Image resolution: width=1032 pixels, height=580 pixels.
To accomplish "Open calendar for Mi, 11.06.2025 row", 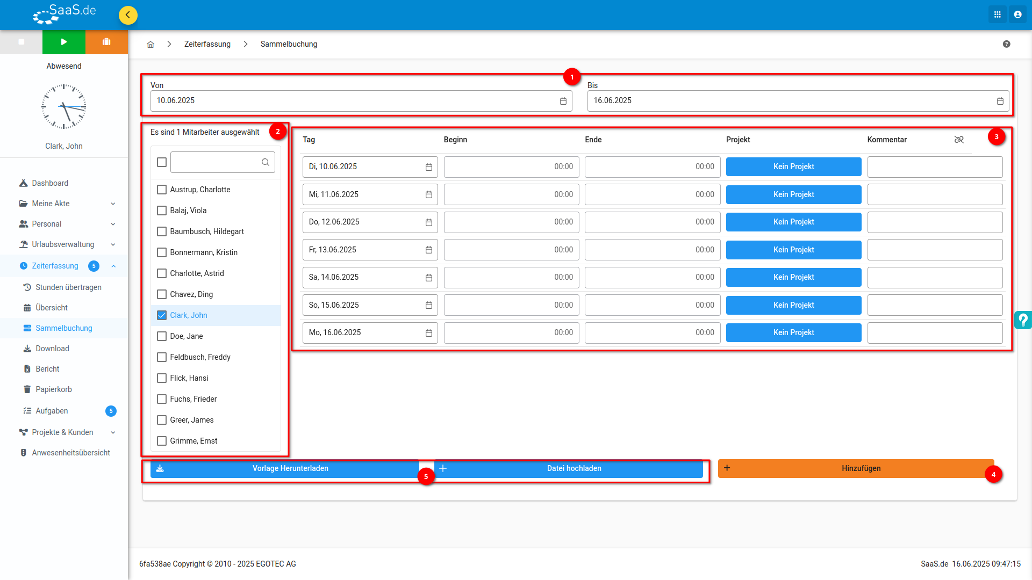I will [428, 194].
